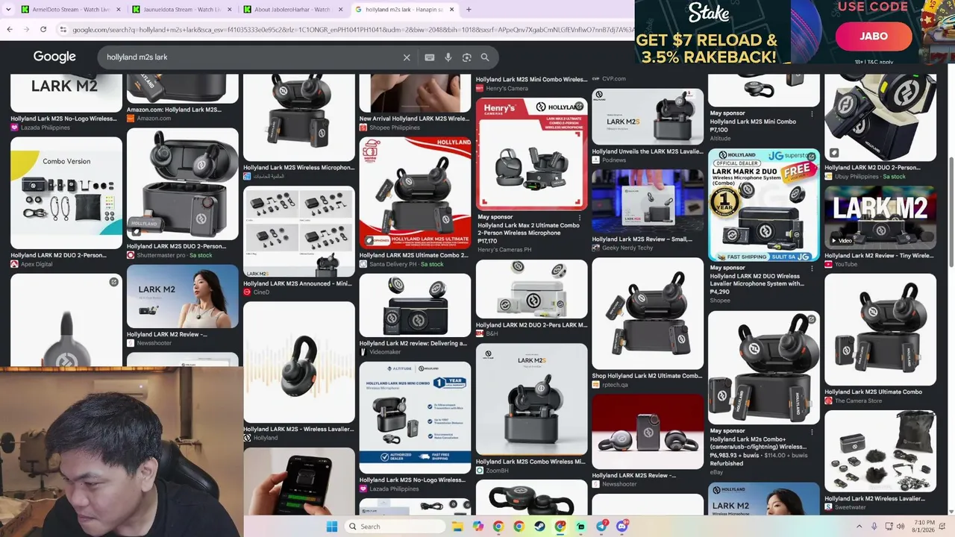
Task: Close the About JaboleroHarhar tab
Action: pos(341,10)
